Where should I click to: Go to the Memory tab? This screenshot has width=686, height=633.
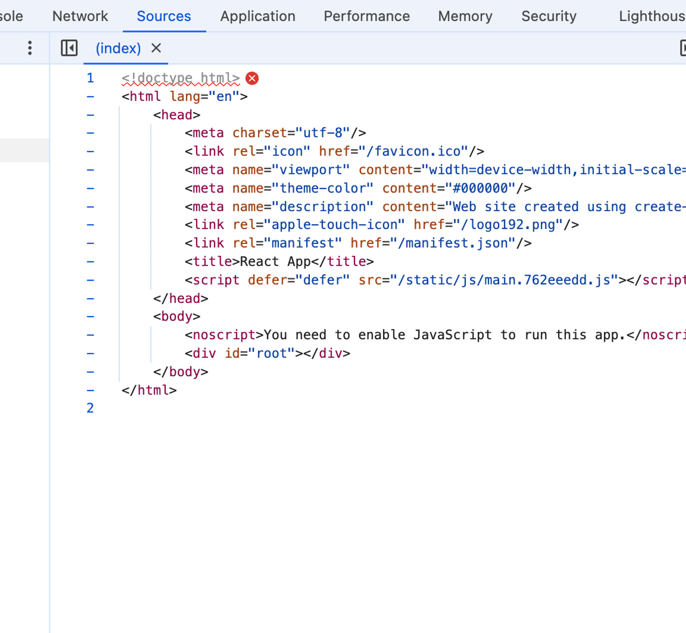(x=465, y=16)
